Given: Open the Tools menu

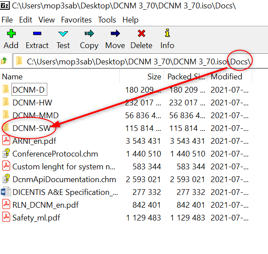Looking at the screenshot, I should [107, 20].
